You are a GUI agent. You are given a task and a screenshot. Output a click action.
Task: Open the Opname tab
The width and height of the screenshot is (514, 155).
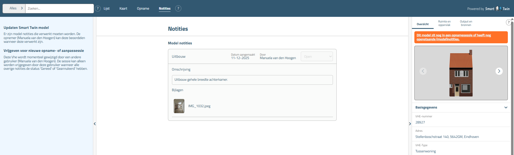(143, 9)
